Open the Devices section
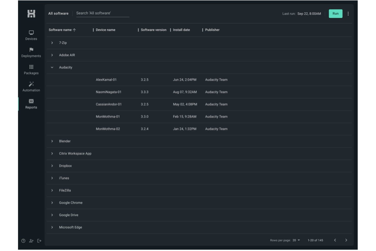The image size is (376, 251). pyautogui.click(x=31, y=35)
